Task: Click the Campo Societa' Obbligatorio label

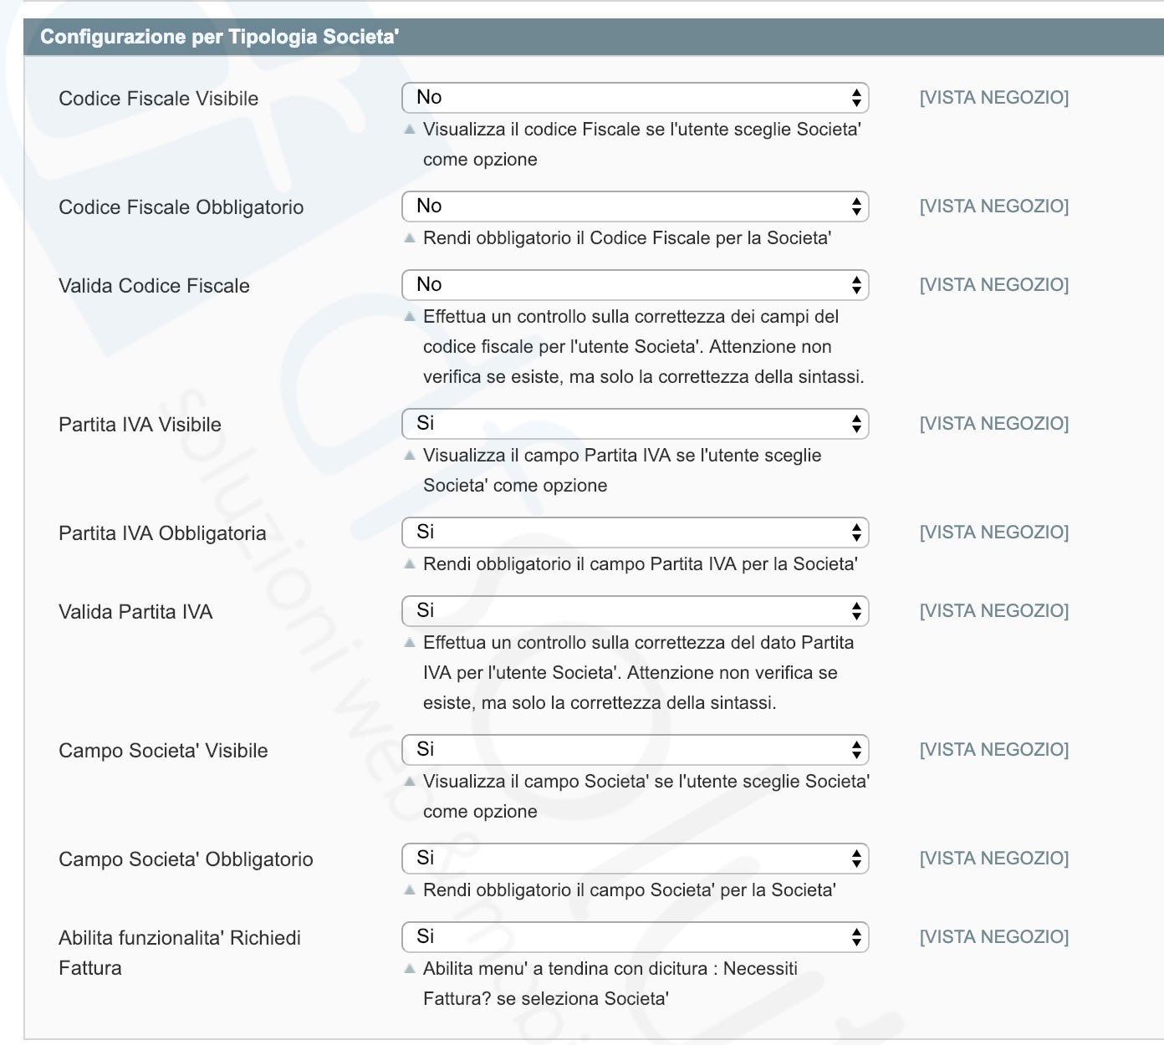Action: tap(186, 859)
